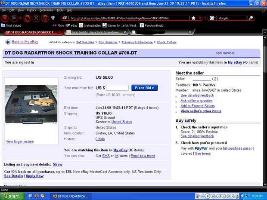The height and width of the screenshot is (200, 267).
Task: Open the Training & Obedience category link
Action: pyautogui.click(x=137, y=42)
